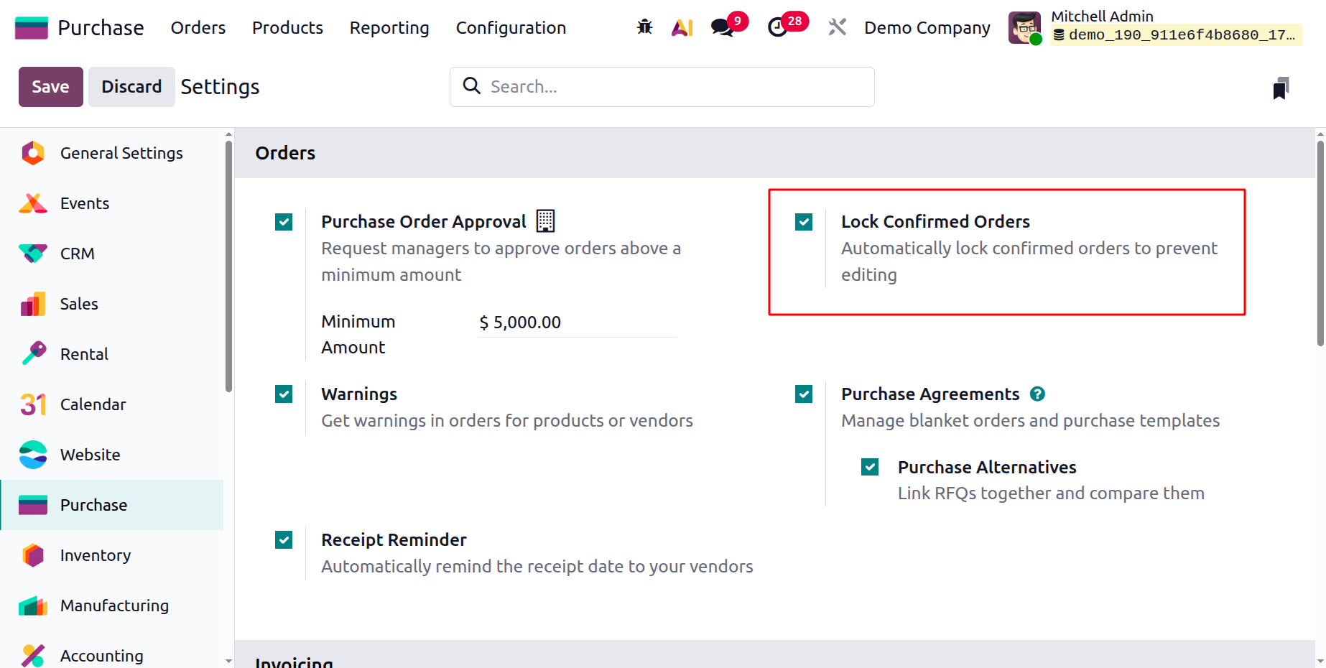
Task: Open the Sales settings section icon
Action: tap(32, 303)
